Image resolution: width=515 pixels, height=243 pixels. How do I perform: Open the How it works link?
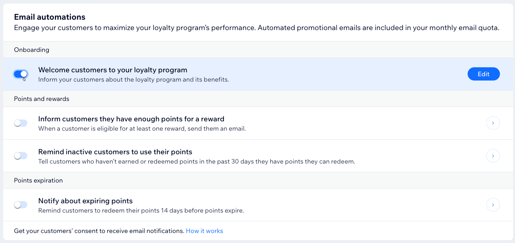tap(204, 231)
